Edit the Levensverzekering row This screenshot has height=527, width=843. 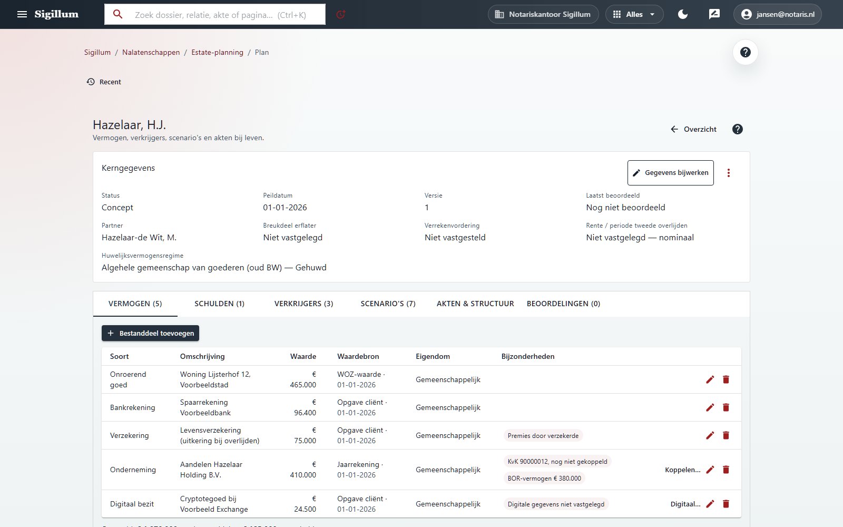click(x=710, y=435)
